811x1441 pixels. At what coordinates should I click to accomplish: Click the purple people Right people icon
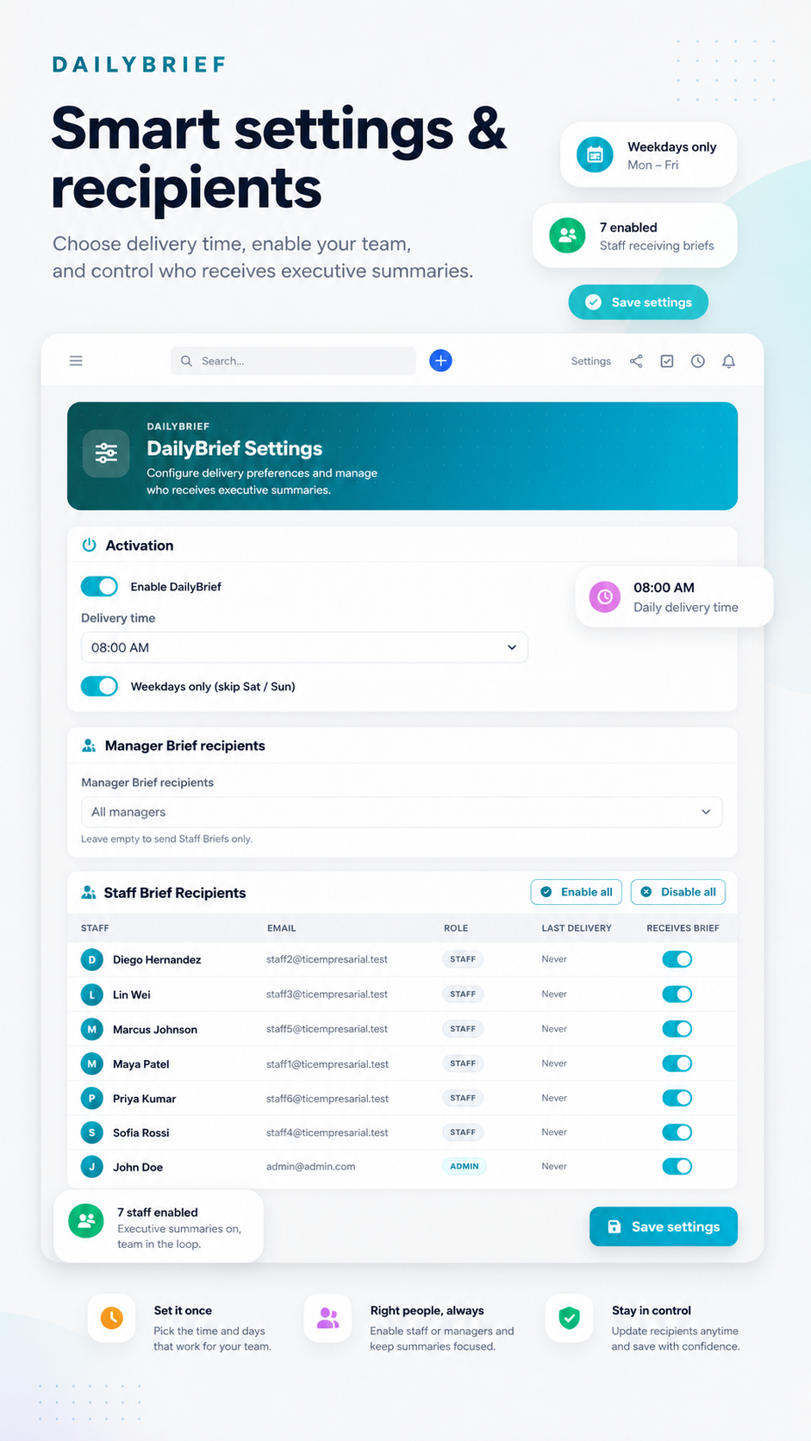pyautogui.click(x=328, y=1318)
